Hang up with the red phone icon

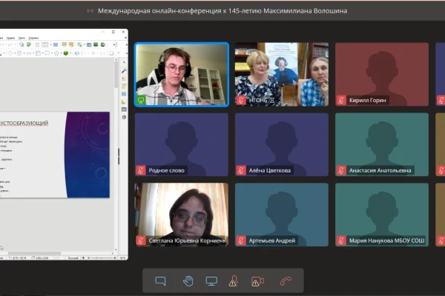286,281
